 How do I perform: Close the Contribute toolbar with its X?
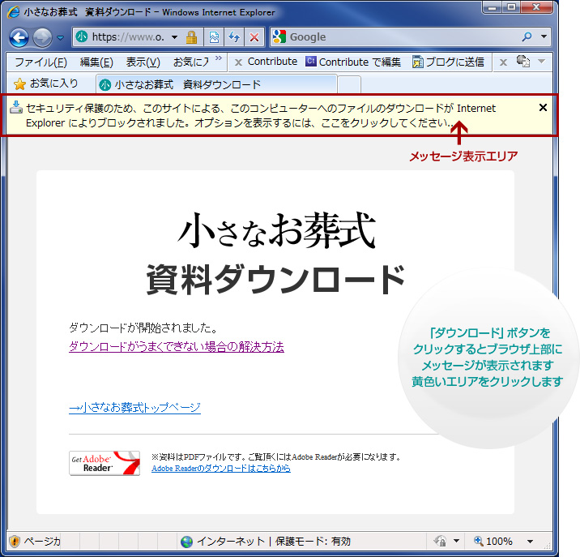239,62
